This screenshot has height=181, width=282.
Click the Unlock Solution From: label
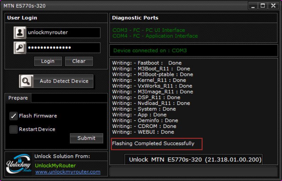click(62, 156)
